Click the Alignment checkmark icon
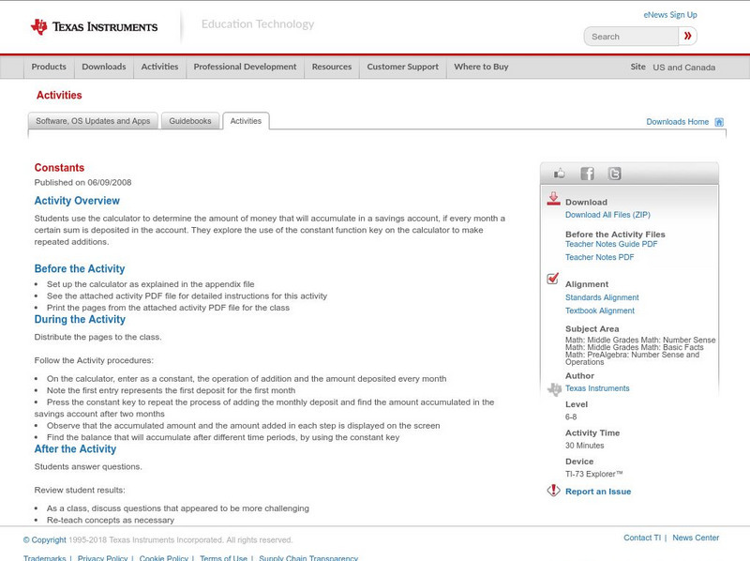This screenshot has width=750, height=561. (552, 278)
